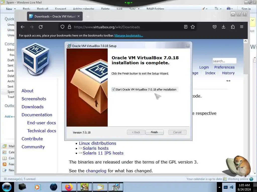Screen dimensions: 257x192
Task: Open the Community sidebar link
Action: [x=33, y=147]
